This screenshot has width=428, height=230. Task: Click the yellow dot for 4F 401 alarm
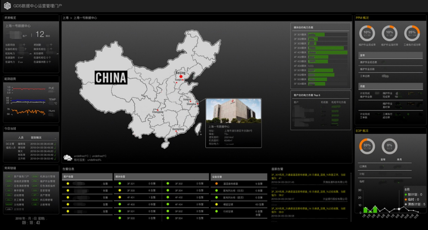120,197
